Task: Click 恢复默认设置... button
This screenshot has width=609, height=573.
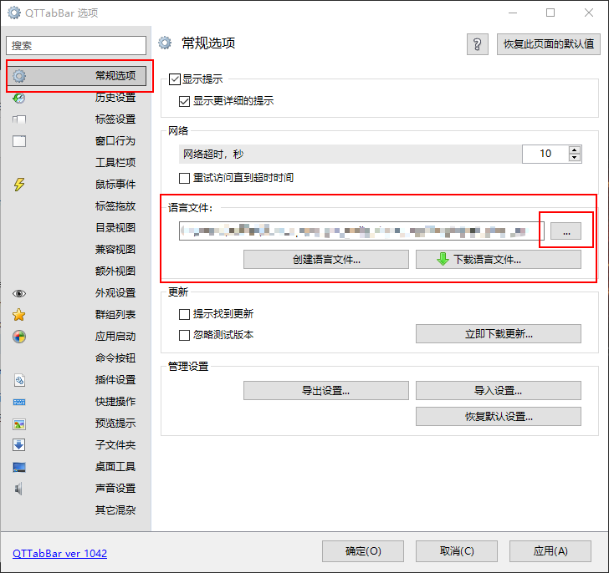Action: click(499, 416)
